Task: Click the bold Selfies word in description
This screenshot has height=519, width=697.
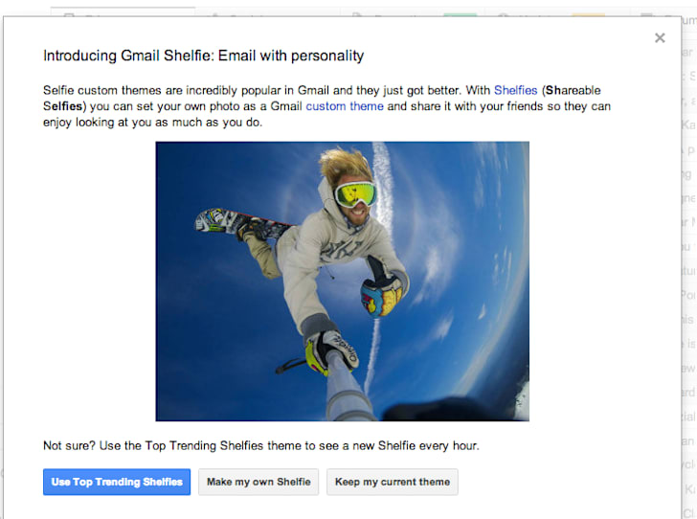Action: click(x=62, y=106)
